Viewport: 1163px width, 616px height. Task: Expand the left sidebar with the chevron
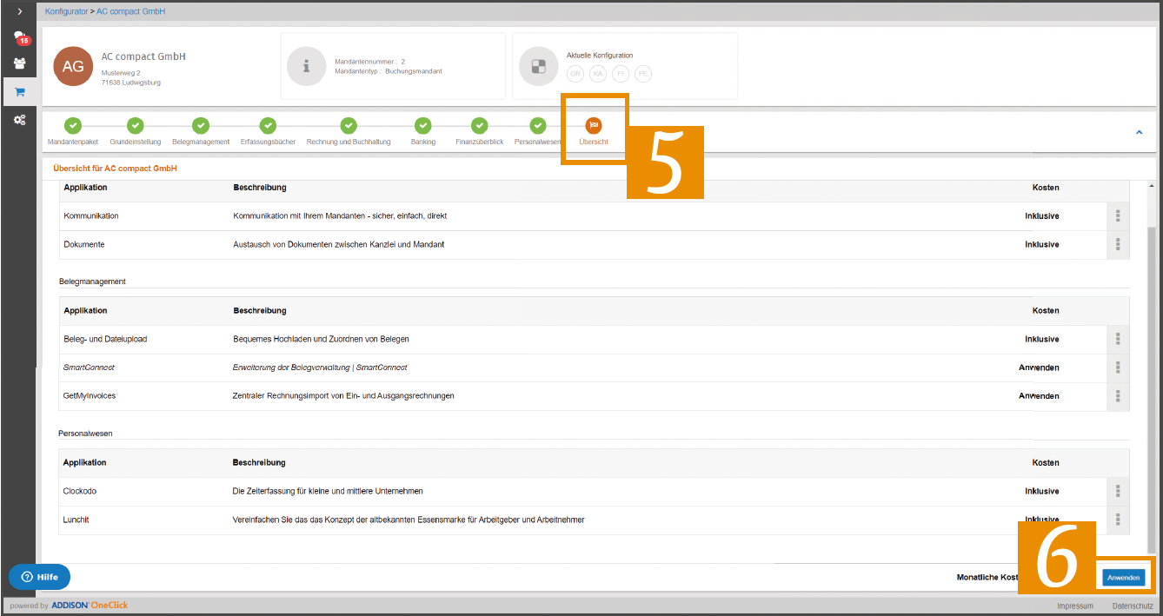19,12
